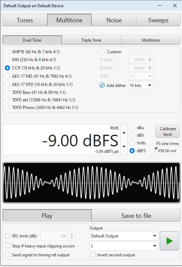Screen dimensions: 182x267
Task: Choose the Custom dual tone option
Action: pyautogui.click(x=110, y=52)
